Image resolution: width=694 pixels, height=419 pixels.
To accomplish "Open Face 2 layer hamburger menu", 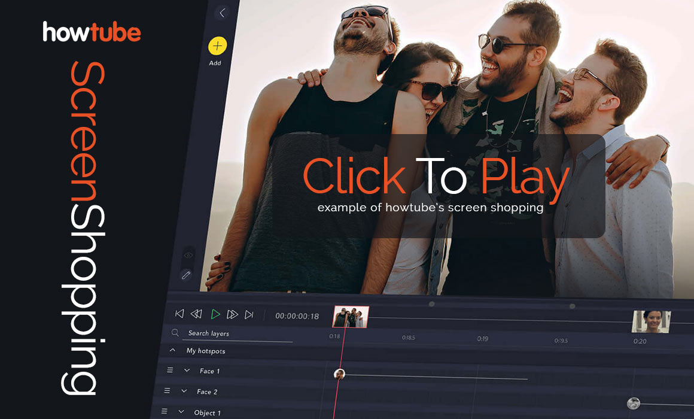I will point(167,391).
